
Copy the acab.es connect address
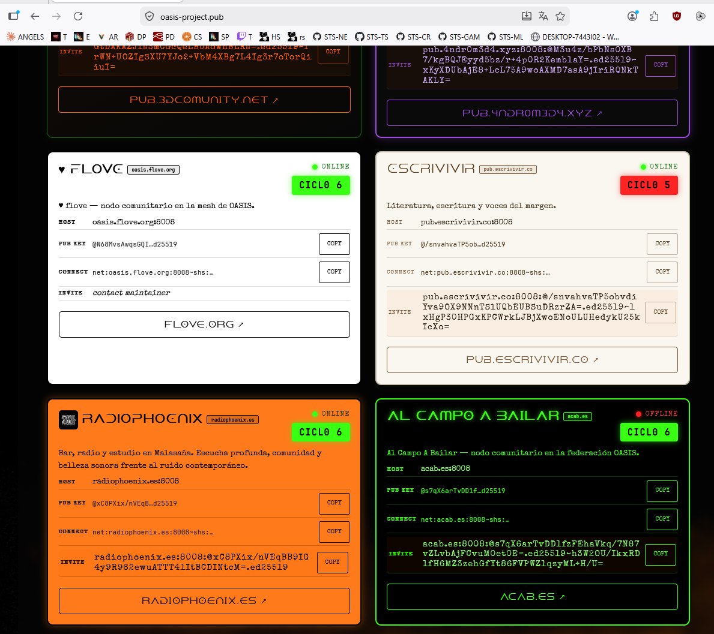click(662, 519)
